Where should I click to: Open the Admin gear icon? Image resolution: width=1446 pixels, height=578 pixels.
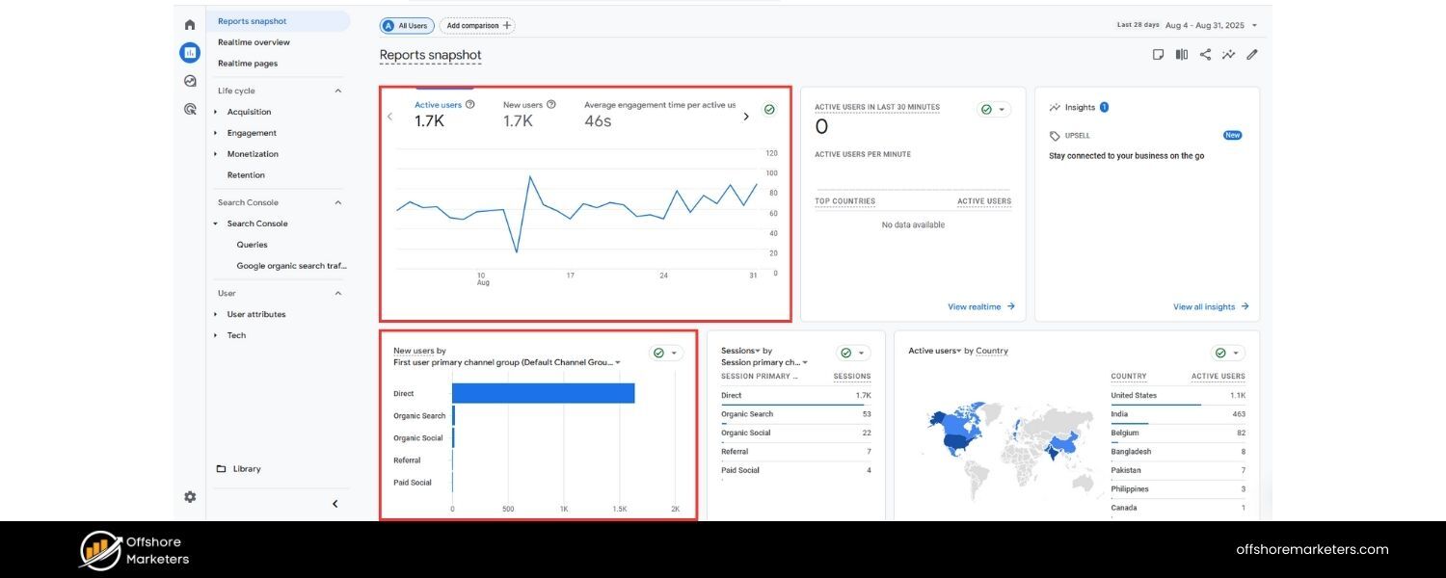click(189, 496)
